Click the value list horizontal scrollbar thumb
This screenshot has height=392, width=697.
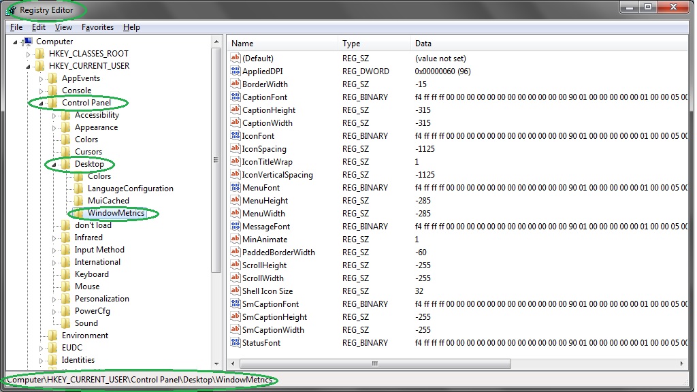pos(375,363)
